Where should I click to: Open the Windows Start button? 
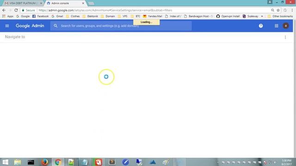click(6, 162)
